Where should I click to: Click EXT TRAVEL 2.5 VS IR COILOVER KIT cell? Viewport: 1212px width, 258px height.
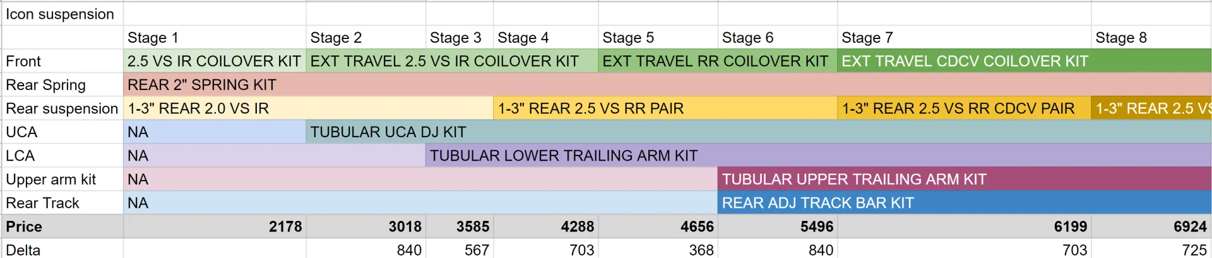[x=452, y=61]
